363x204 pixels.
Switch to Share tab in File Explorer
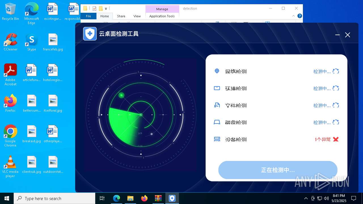(121, 16)
